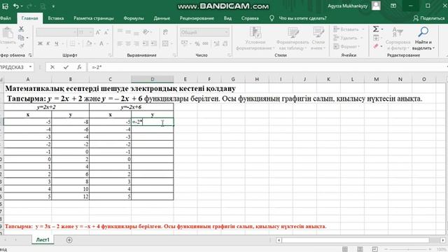
Task: Switch to the Вставка ribbon tab
Action: pos(56,18)
